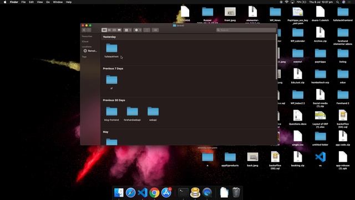Image resolution: width=355 pixels, height=200 pixels.
Task: Select the webapi folder
Action: (153, 114)
